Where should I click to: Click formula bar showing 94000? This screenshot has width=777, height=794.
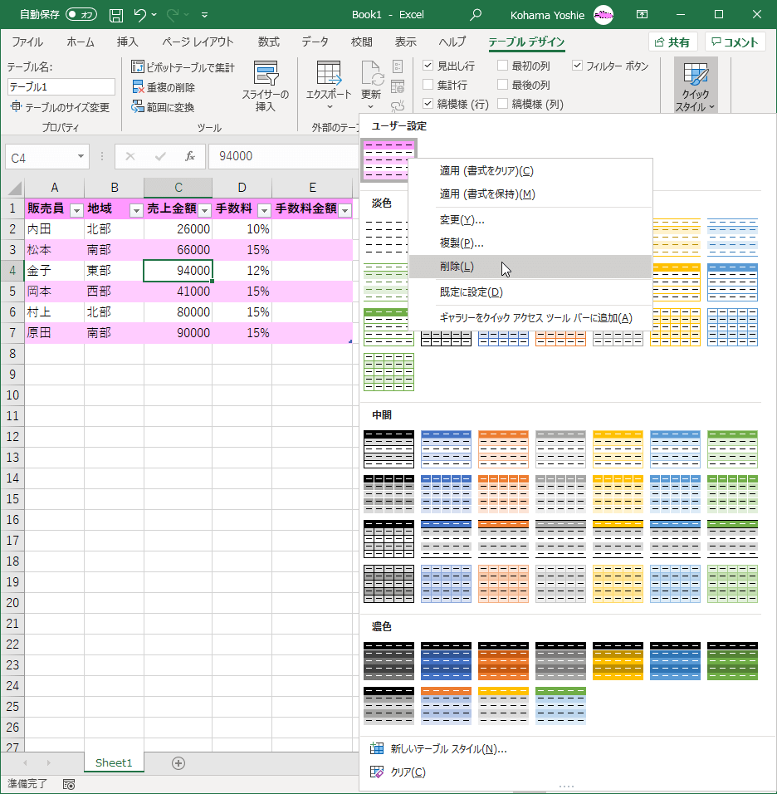pos(283,156)
